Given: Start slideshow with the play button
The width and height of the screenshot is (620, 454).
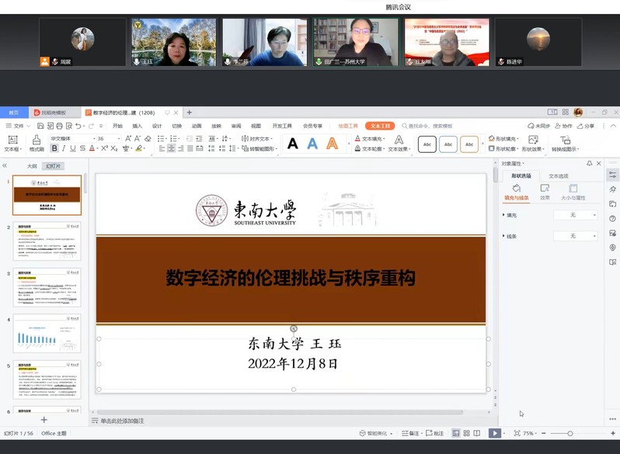Looking at the screenshot, I should (x=494, y=433).
